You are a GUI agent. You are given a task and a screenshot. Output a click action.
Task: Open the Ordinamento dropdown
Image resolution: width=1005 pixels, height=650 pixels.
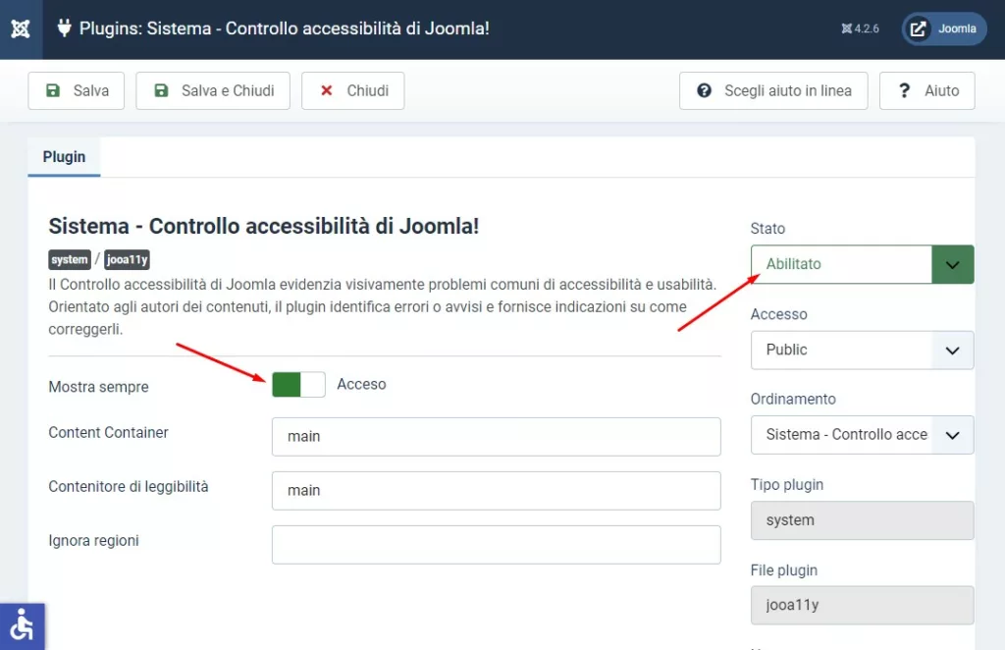pyautogui.click(x=862, y=435)
